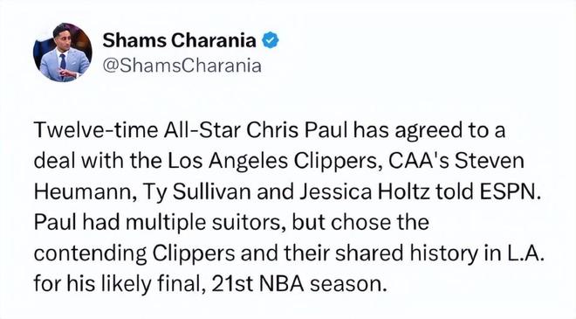Click the word "contending" in tweet body

coord(90,253)
